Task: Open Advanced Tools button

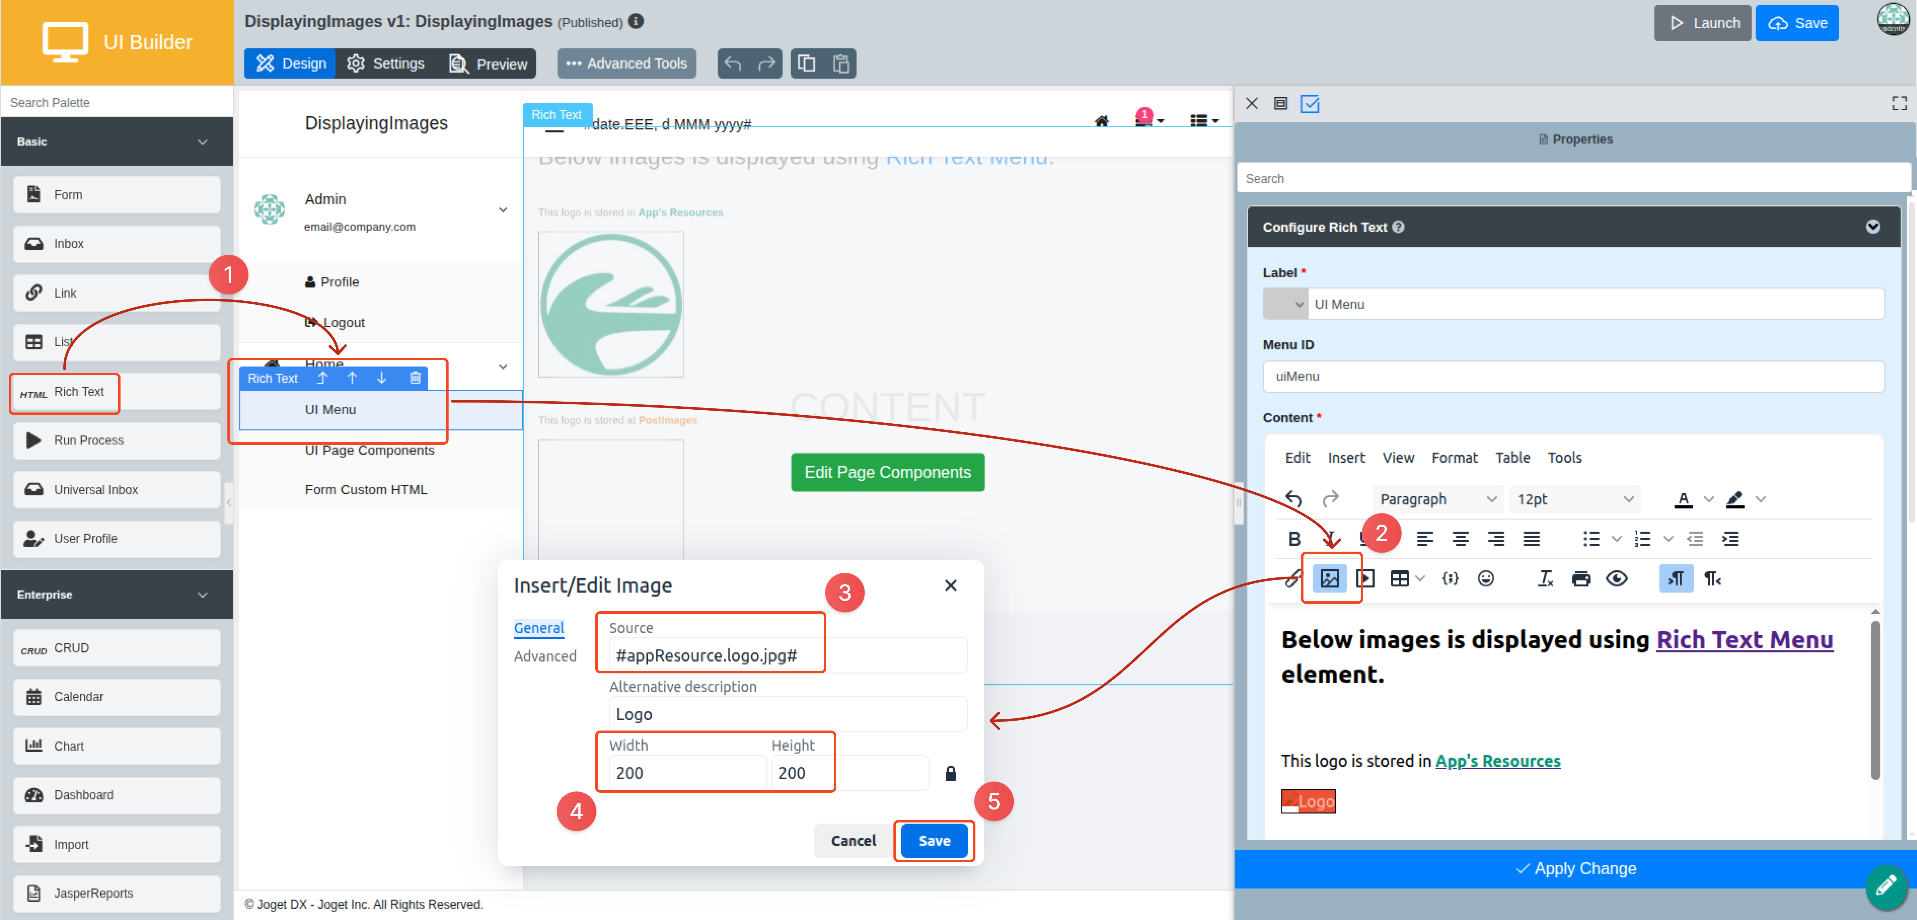Action: click(x=627, y=63)
